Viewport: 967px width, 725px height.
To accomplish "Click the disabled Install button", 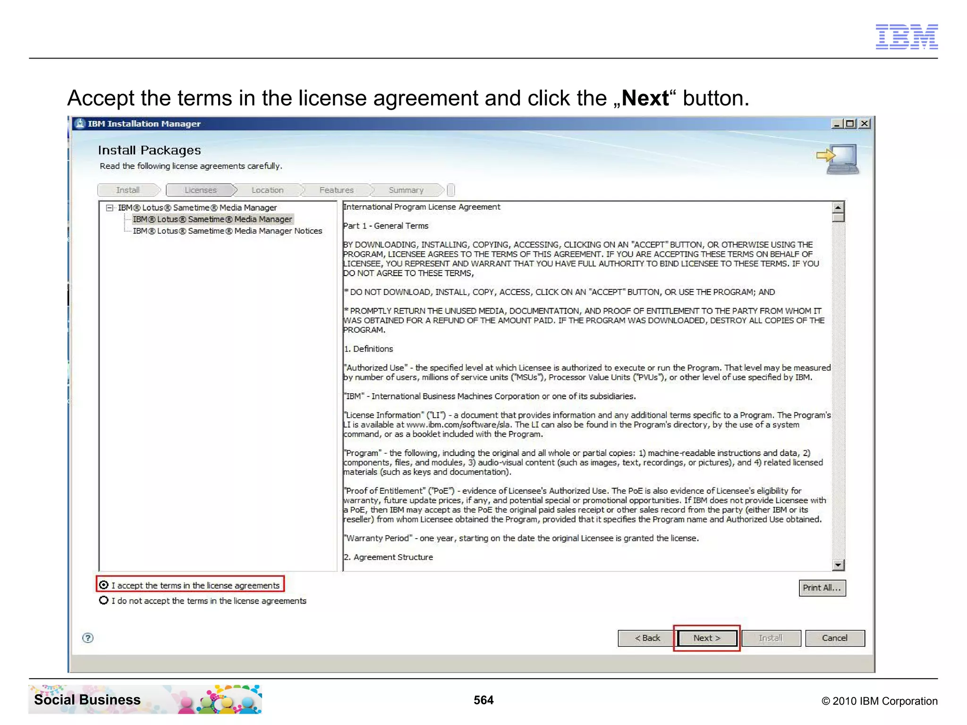I will pyautogui.click(x=771, y=638).
